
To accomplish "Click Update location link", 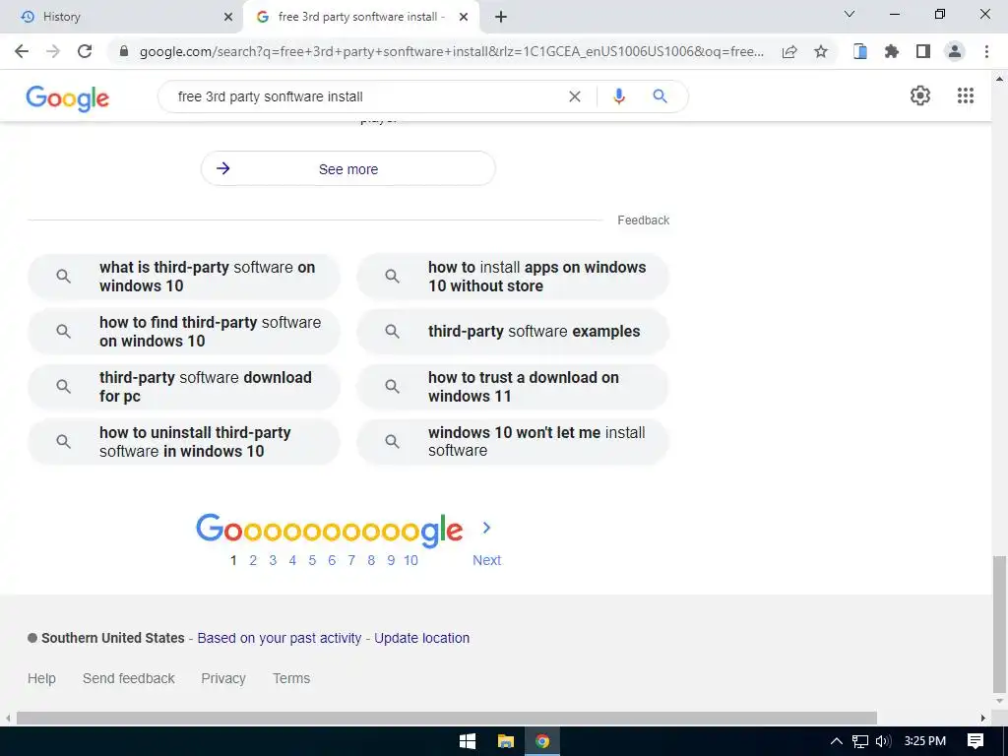I will tap(421, 638).
